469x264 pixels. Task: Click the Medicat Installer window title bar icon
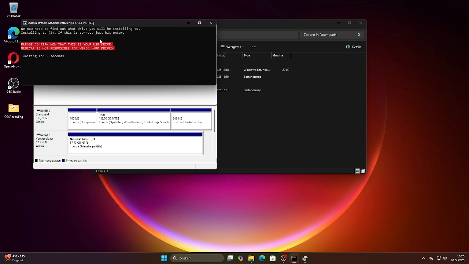coord(25,23)
